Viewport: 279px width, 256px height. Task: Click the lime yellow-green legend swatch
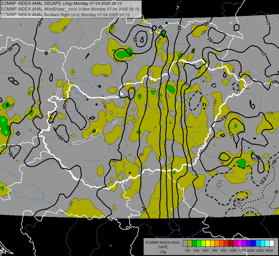tap(203, 243)
